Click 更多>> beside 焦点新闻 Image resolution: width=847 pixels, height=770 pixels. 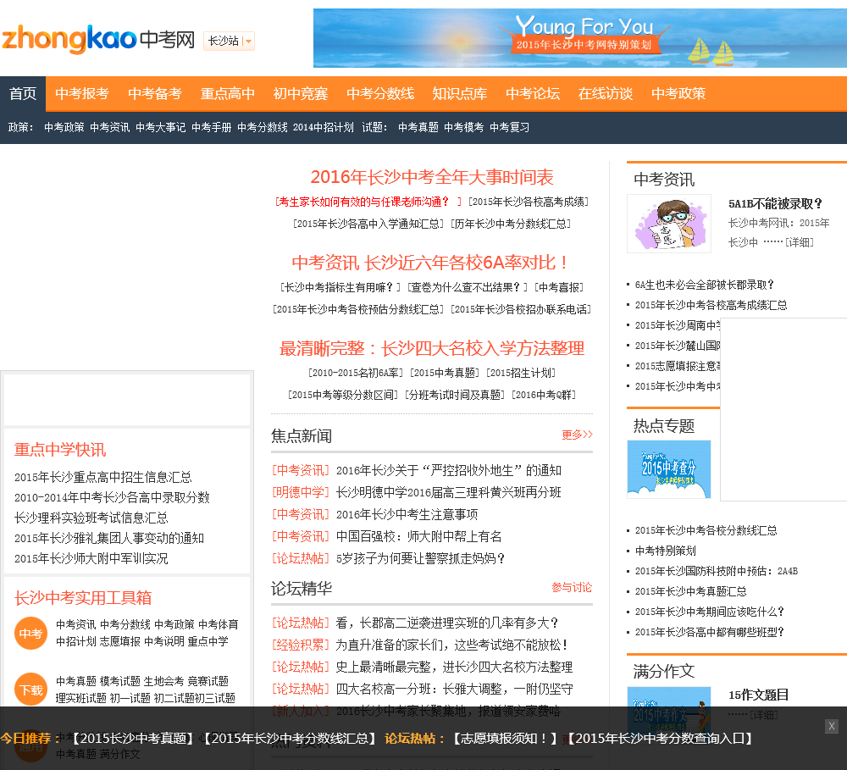[577, 435]
